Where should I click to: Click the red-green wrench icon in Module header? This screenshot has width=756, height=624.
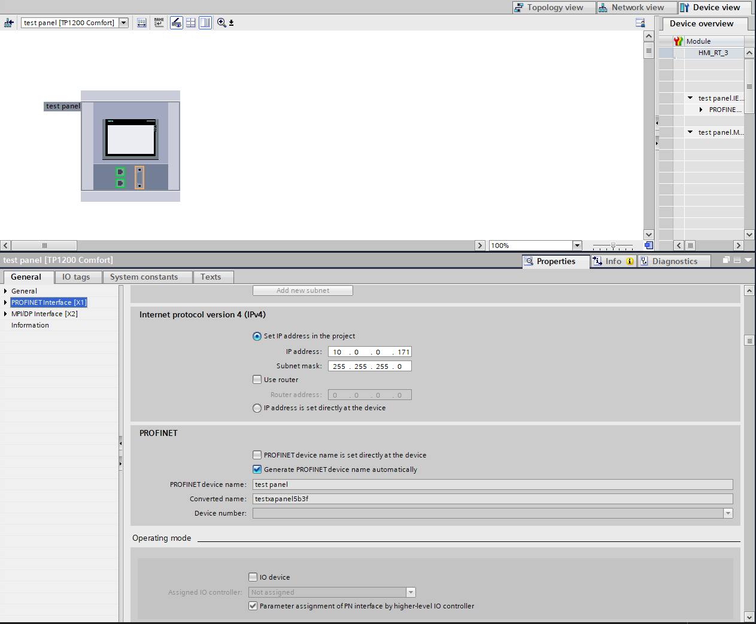678,41
